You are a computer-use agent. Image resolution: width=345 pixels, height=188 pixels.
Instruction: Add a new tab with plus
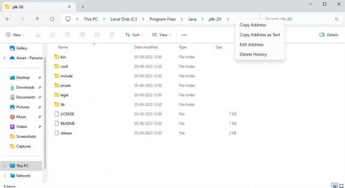pos(83,7)
